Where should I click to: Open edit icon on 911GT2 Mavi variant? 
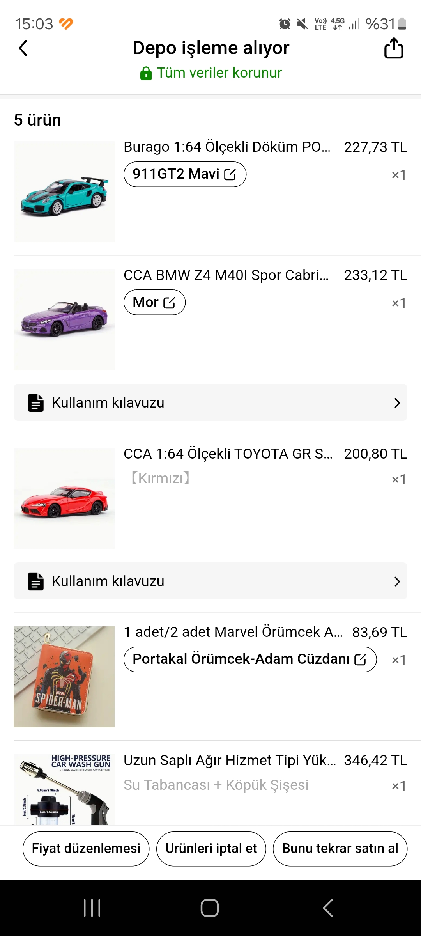(230, 174)
